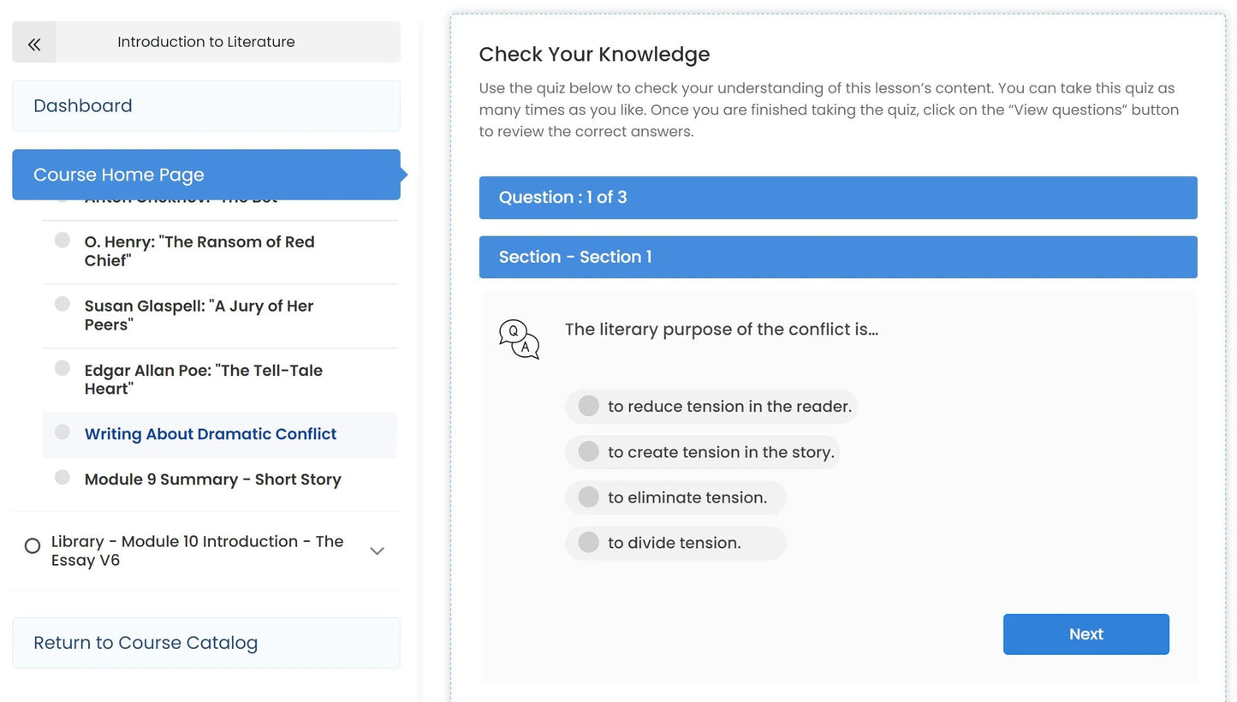
Task: Click open circle beside Library Module 10
Action: pos(33,546)
